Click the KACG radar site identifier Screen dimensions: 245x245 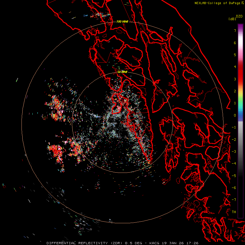[154, 243]
